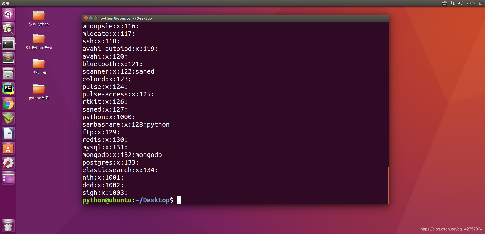485x234 pixels.
Task: Close the terminal window
Action: (x=86, y=18)
